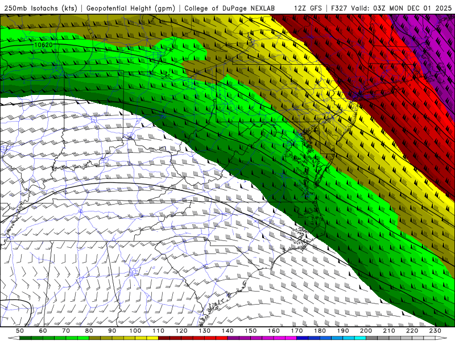The width and height of the screenshot is (455, 341).
Task: Click the 'F327 Valid: 03Z MON DEC 01 2025' text
Action: [x=392, y=8]
